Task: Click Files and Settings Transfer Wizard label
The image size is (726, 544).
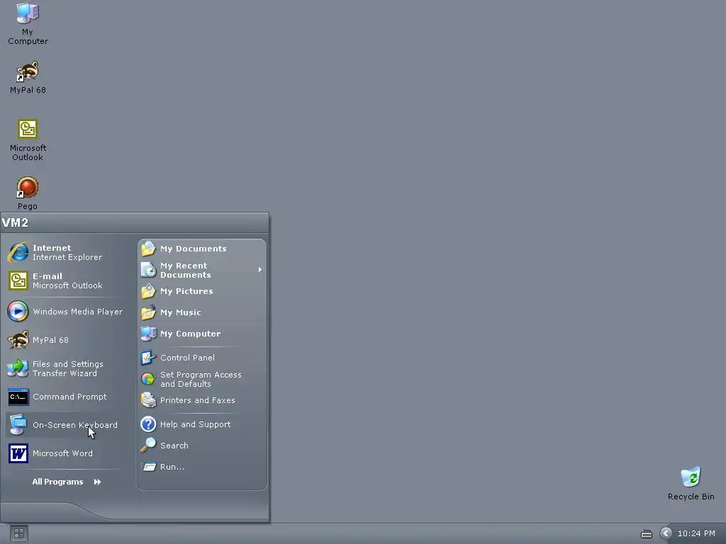Action: coord(67,368)
